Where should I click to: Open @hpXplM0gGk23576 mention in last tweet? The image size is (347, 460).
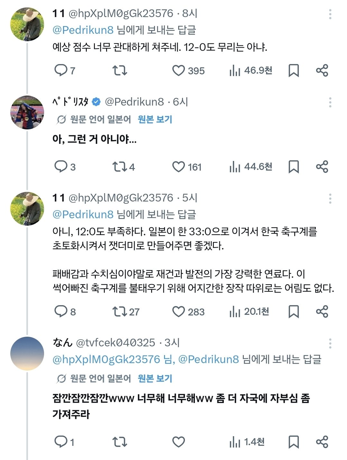(x=106, y=359)
